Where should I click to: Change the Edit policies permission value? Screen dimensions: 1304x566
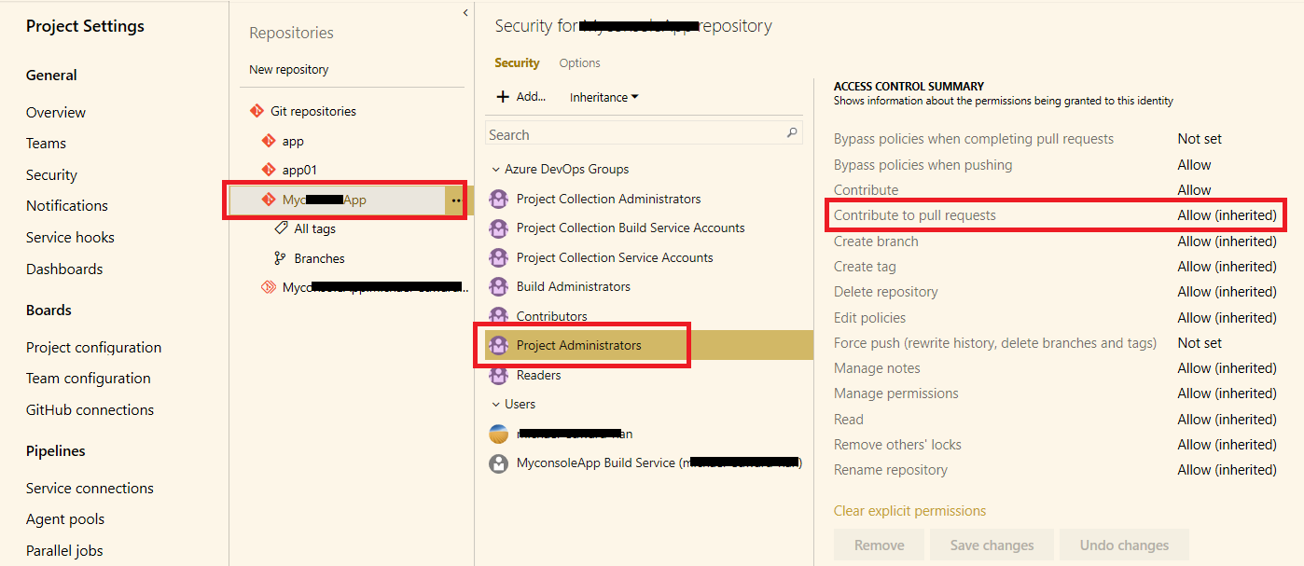(1227, 318)
